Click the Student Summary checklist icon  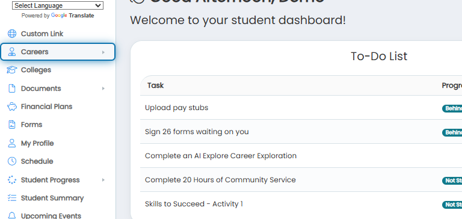12,198
